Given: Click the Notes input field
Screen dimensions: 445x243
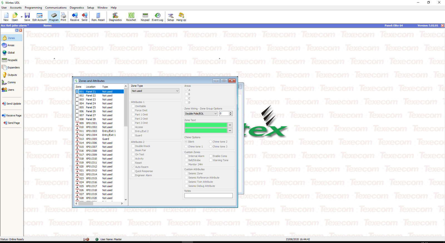Looking at the screenshot, I should (208, 196).
